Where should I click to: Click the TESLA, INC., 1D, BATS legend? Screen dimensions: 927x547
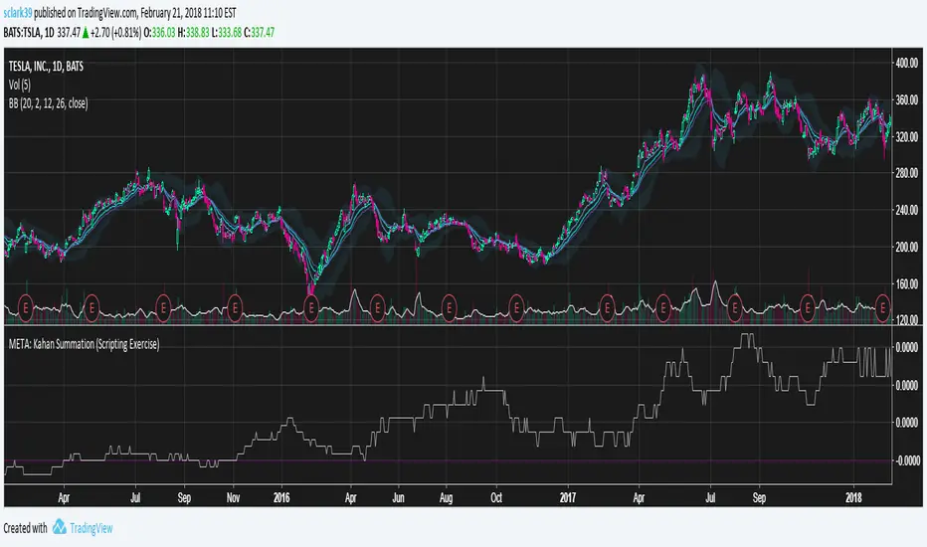pyautogui.click(x=46, y=67)
